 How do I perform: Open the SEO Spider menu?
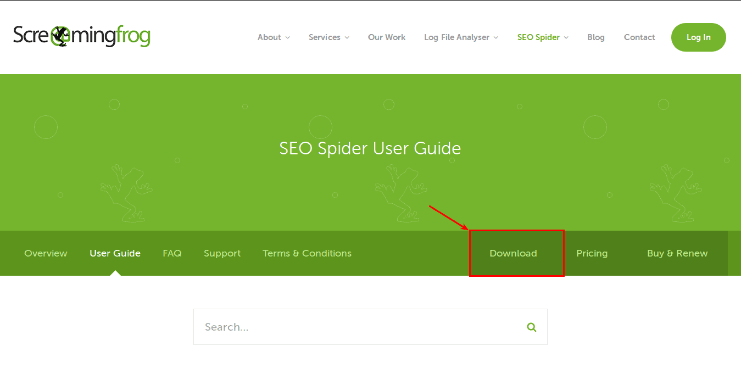(538, 37)
